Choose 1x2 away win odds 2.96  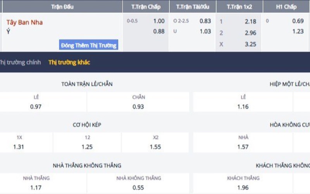[250, 33]
